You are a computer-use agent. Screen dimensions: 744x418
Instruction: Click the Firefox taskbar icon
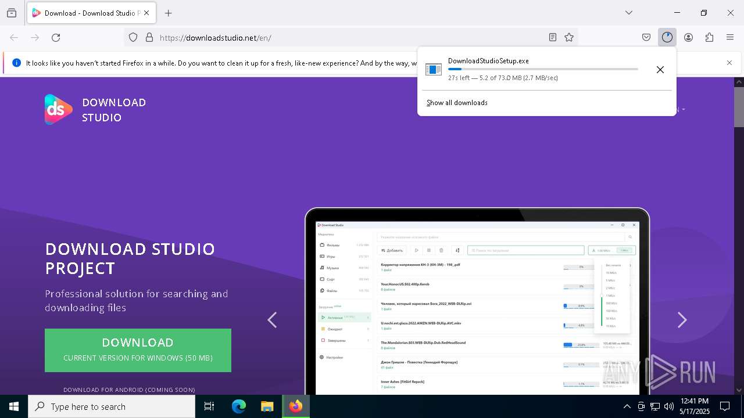(x=296, y=406)
